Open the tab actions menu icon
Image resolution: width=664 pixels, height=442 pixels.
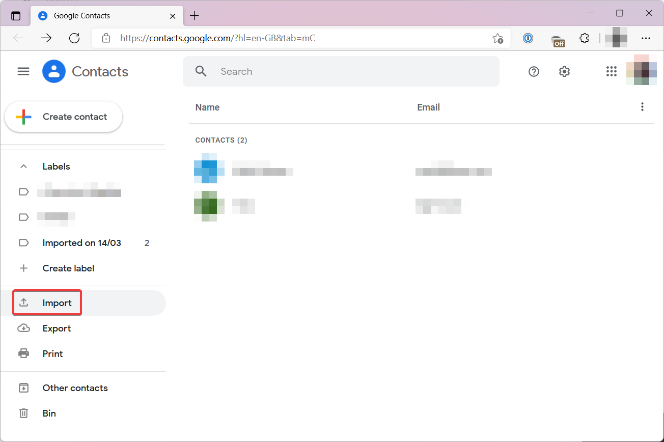16,16
